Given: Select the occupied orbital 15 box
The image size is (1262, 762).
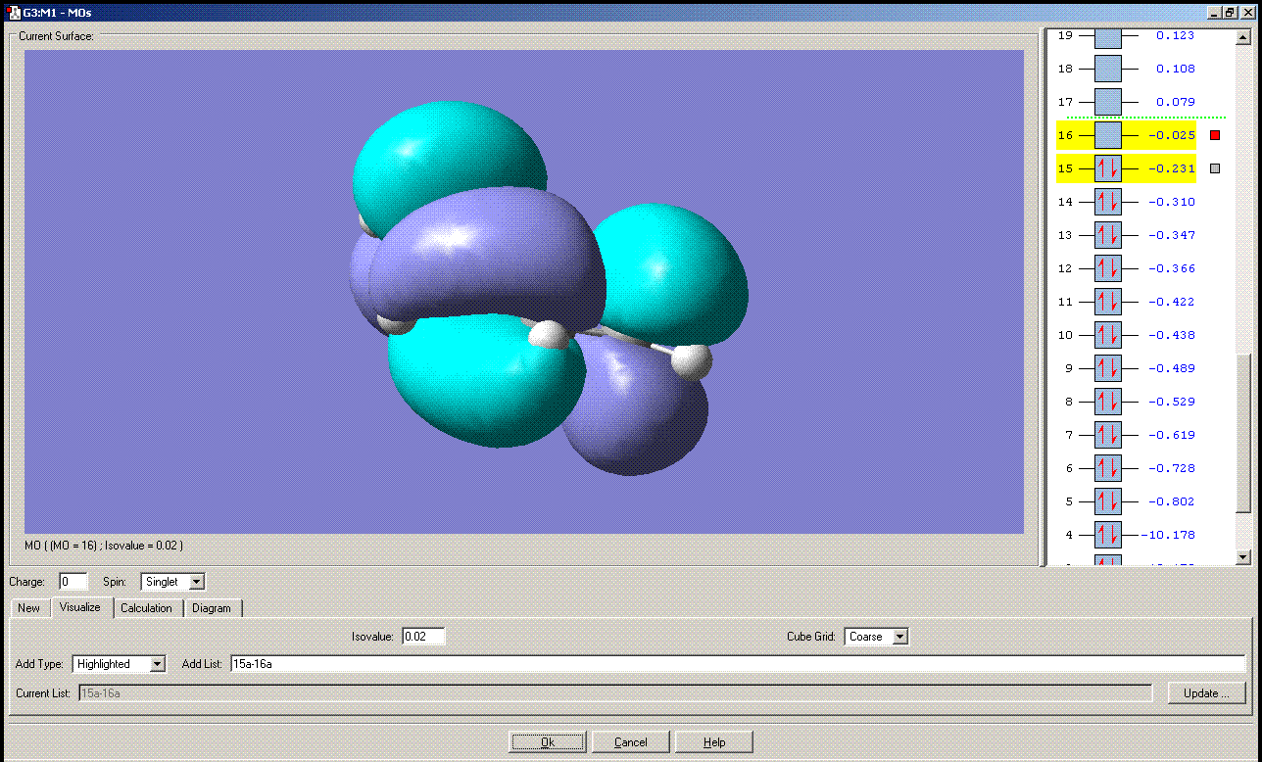Looking at the screenshot, I should tap(1107, 168).
